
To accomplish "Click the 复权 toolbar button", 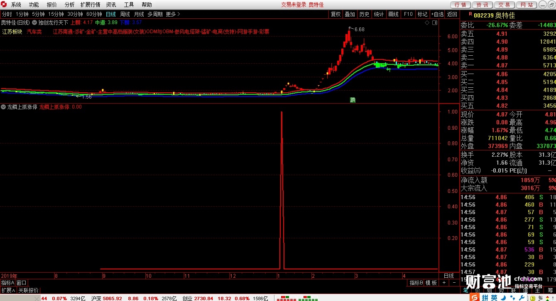I will pos(336,14).
